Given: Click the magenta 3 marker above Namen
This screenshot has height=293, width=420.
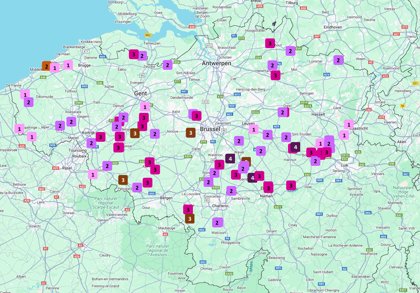Looking at the screenshot, I should [268, 188].
